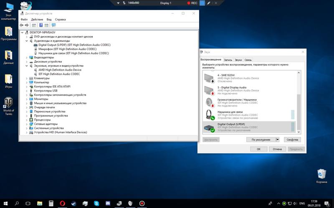Viewport: 334px width, 208px height.
Task: Open the Игры desktop folder
Action: (x=8, y=81)
